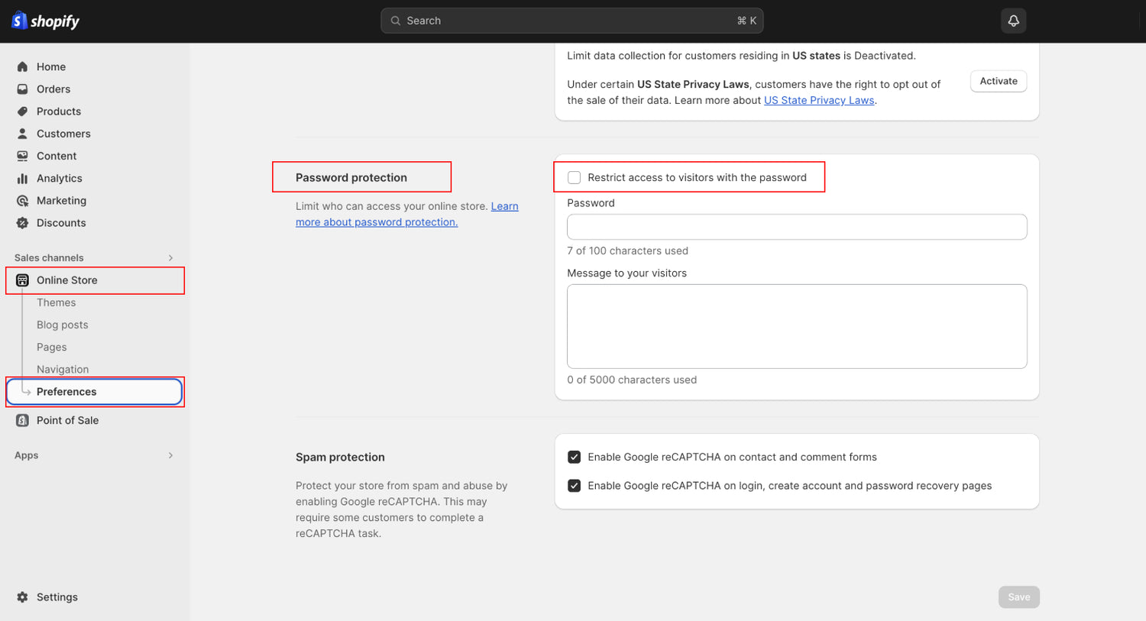Open the Settings gear icon
The width and height of the screenshot is (1146, 621).
click(22, 597)
